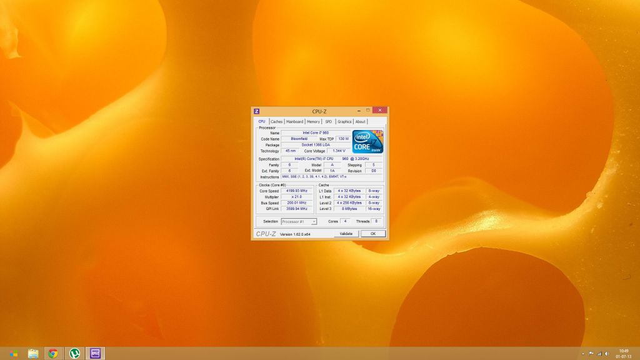
Task: Open the Action Center flag icon
Action: pos(591,354)
